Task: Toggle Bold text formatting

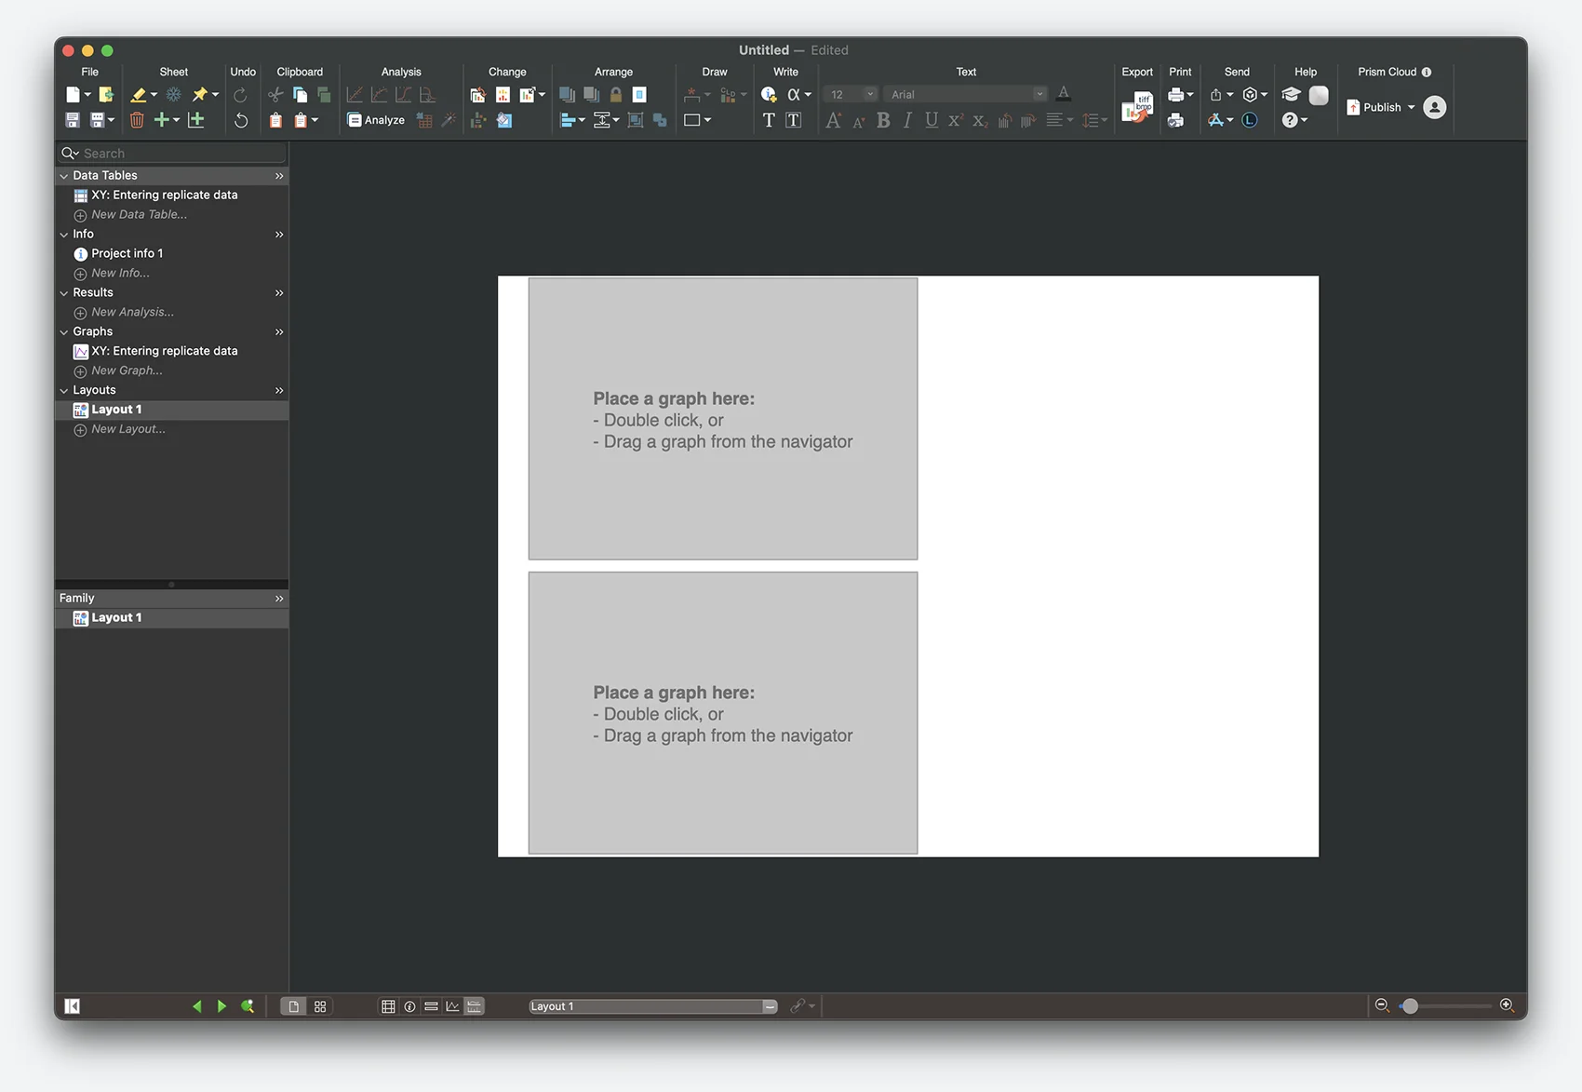Action: [x=883, y=120]
